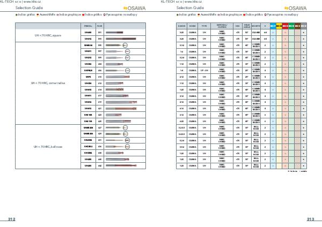The image size is (322, 227).
Task: Select the 'UH < 70 HRC, square' category
Action: (47, 35)
